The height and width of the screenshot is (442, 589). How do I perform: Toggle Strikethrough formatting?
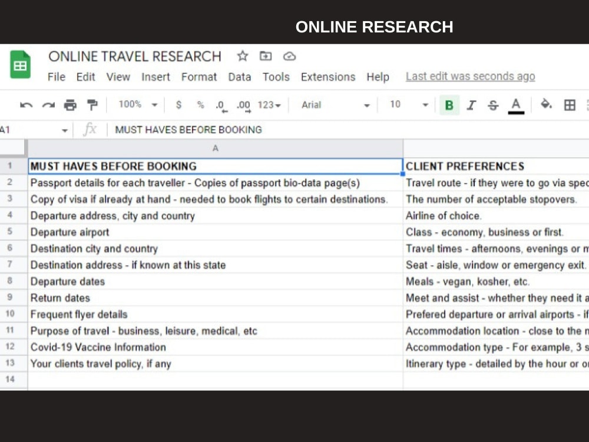tap(493, 105)
